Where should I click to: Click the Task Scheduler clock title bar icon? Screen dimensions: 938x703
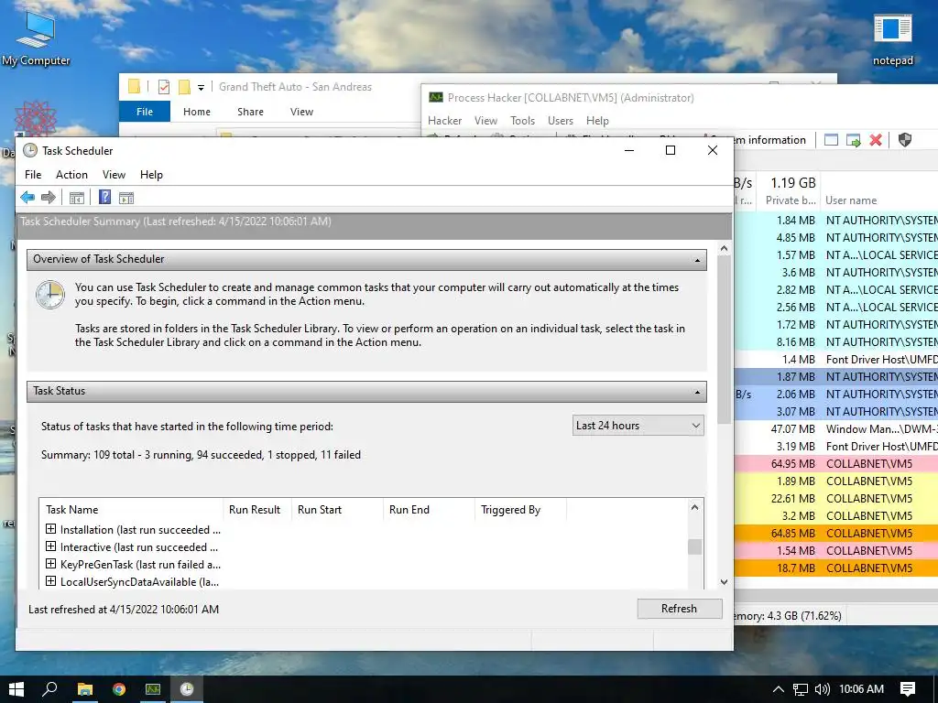(30, 151)
